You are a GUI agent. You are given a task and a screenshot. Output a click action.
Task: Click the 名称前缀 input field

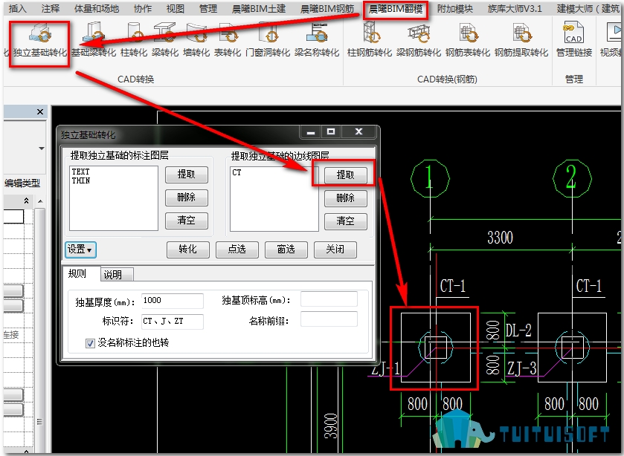tap(329, 319)
